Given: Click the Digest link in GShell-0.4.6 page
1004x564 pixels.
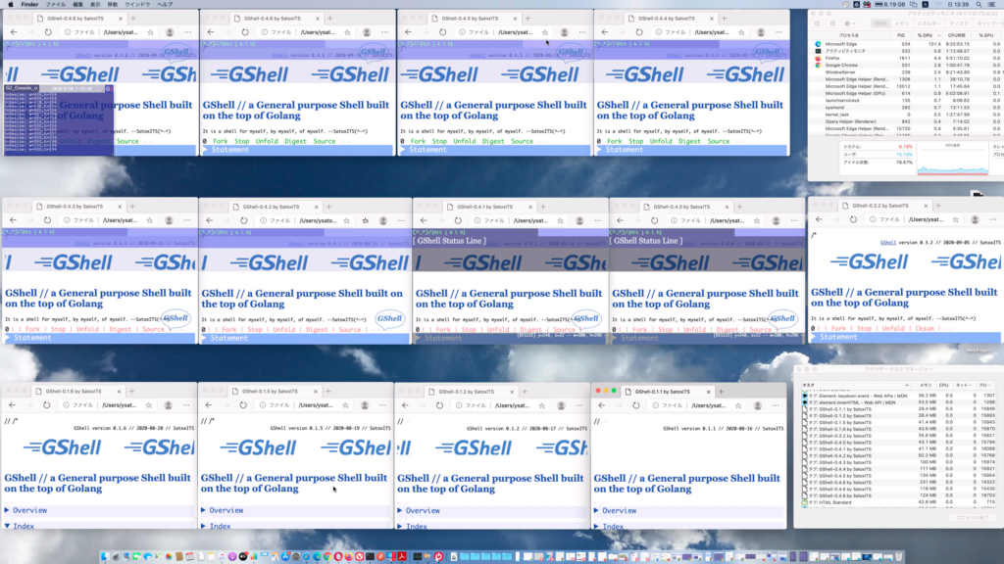Looking at the screenshot, I should (x=295, y=141).
